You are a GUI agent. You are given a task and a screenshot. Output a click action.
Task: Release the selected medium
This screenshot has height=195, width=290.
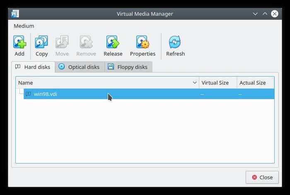click(x=113, y=46)
